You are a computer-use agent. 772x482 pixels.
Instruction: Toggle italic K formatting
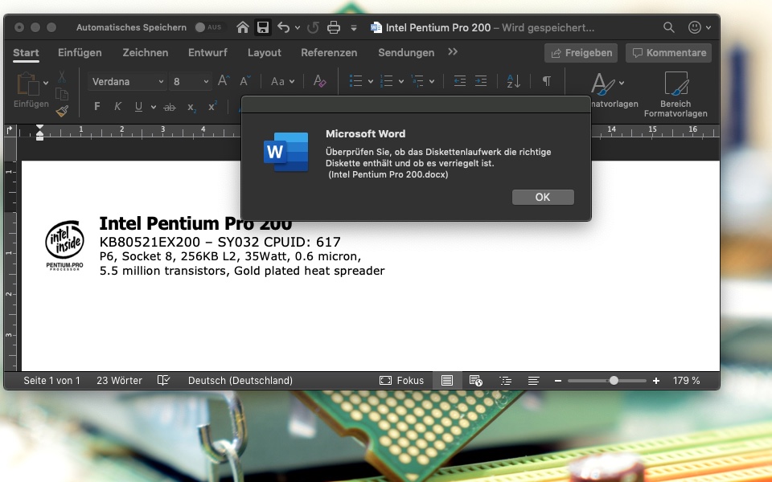point(117,106)
